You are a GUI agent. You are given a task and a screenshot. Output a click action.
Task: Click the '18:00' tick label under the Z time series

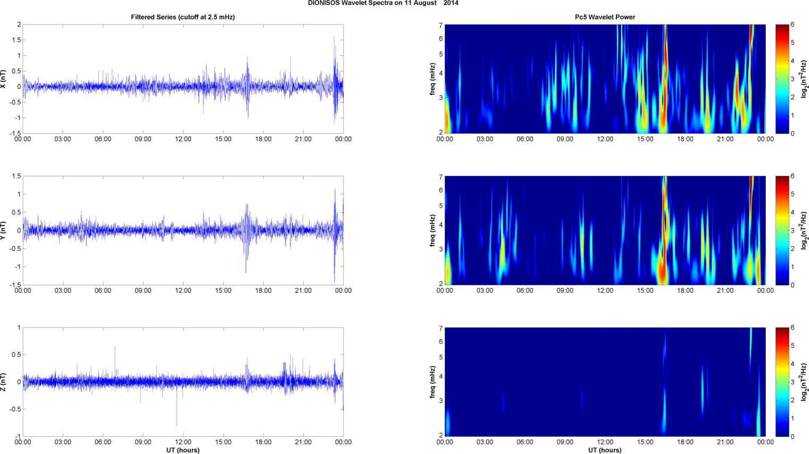pyautogui.click(x=263, y=442)
